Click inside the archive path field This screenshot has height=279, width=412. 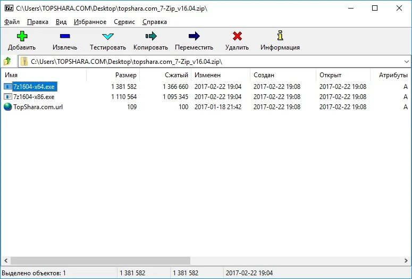(x=215, y=62)
